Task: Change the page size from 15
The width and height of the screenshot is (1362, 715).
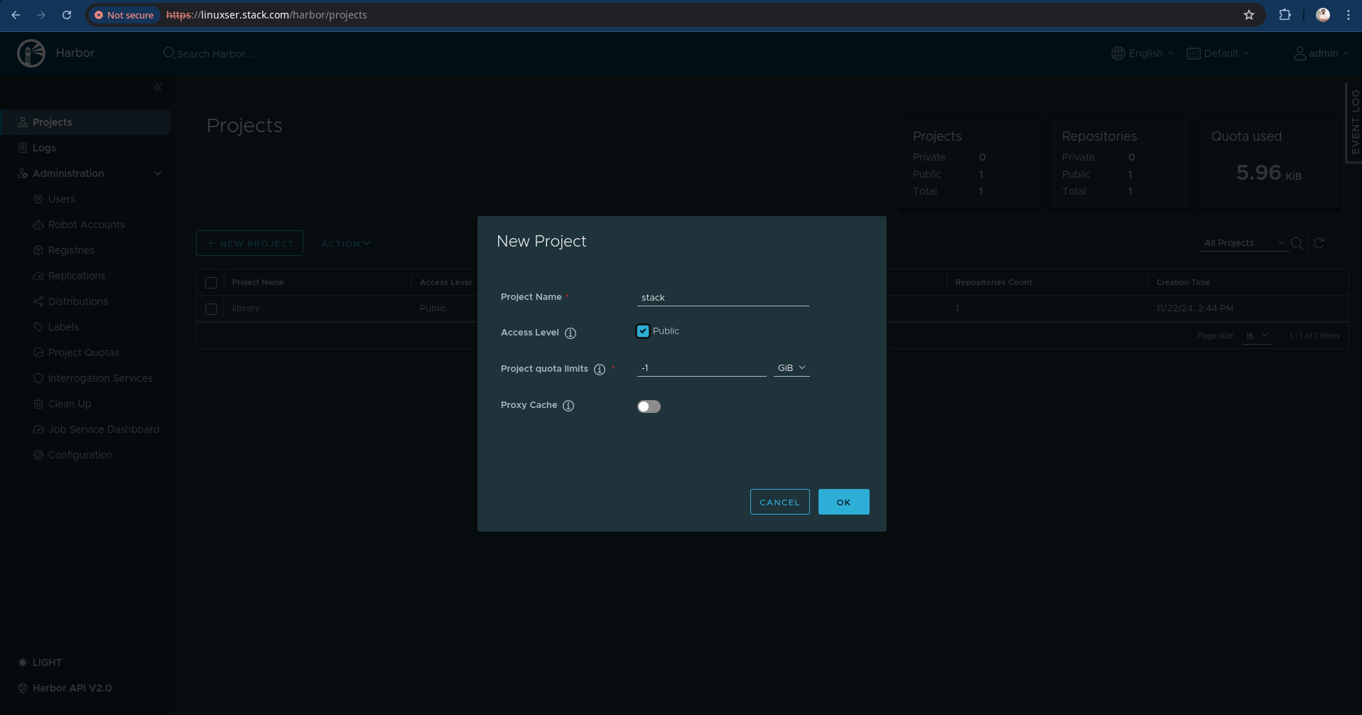Action: tap(1256, 335)
